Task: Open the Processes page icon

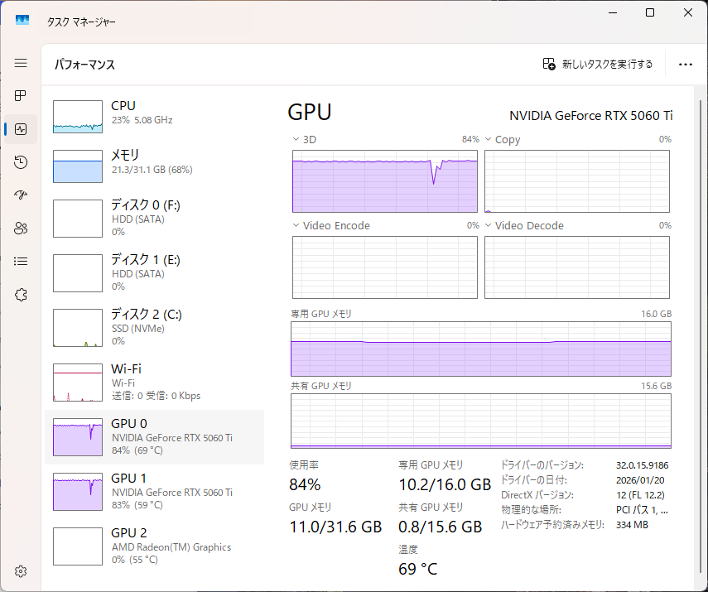Action: coord(21,96)
